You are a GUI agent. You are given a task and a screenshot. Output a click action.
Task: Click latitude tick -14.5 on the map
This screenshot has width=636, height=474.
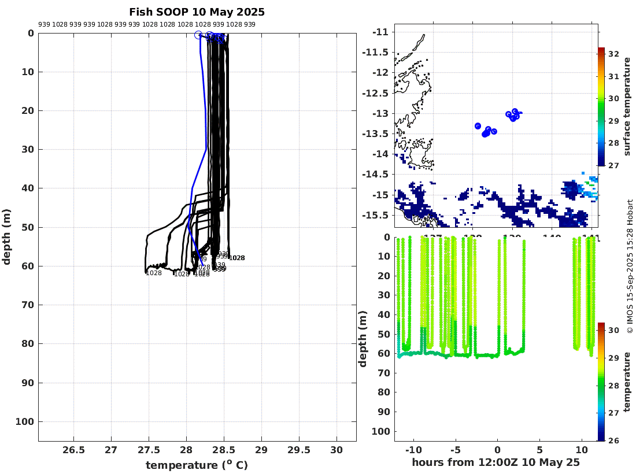(375, 175)
